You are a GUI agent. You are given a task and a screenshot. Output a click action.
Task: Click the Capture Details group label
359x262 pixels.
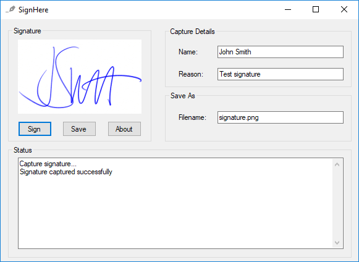192,32
